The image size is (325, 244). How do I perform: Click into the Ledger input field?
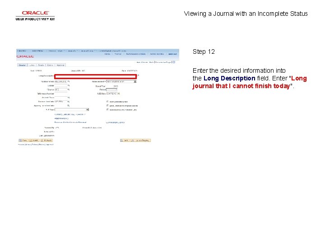pyautogui.click(x=61, y=85)
